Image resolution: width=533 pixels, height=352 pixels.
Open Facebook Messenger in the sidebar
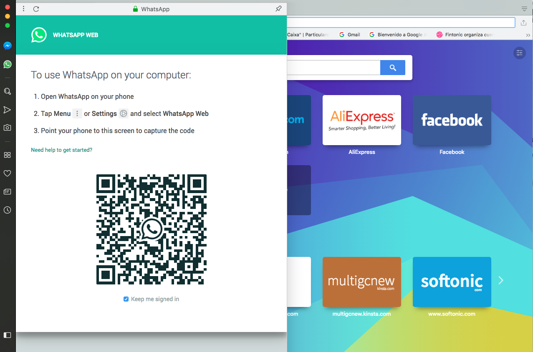(7, 46)
